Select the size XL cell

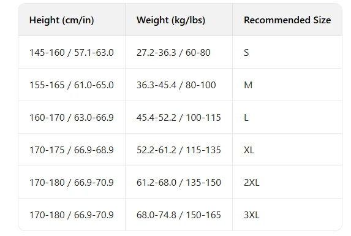click(x=287, y=150)
